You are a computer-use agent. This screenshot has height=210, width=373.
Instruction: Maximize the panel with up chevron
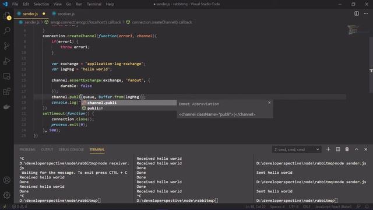356,149
